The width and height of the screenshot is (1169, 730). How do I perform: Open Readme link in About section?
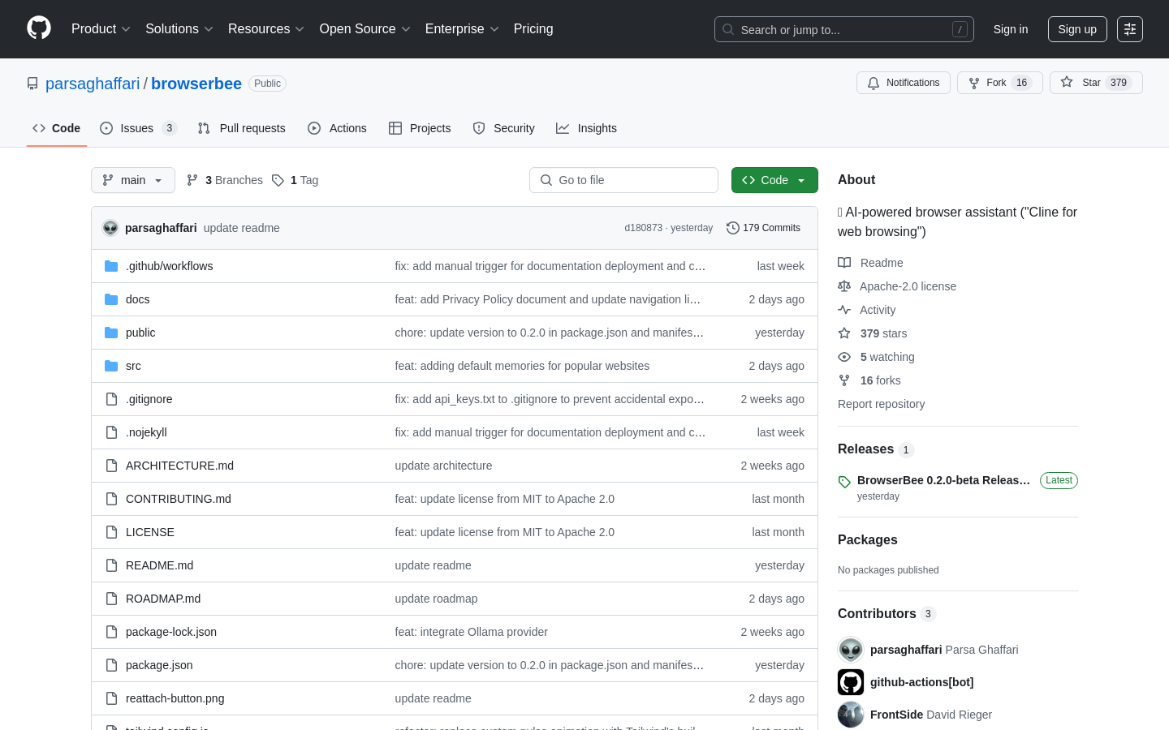[871, 263]
